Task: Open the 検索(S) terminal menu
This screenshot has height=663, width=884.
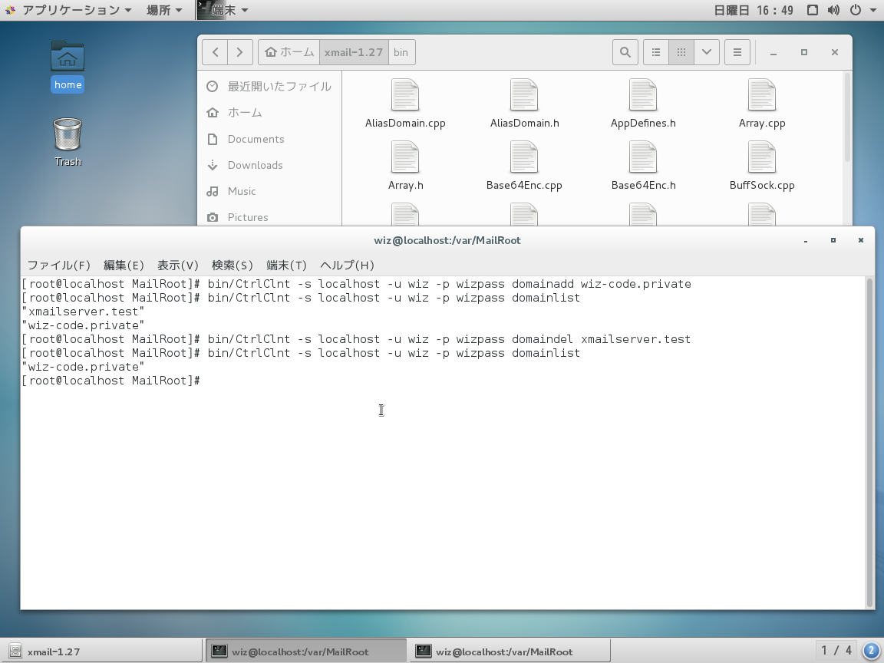Action: [x=232, y=266]
